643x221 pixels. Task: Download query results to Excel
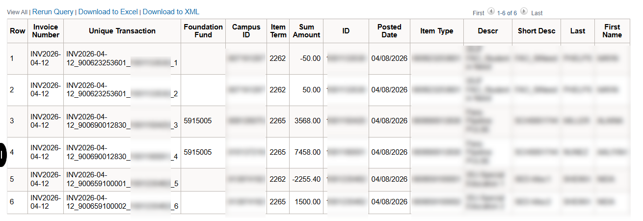108,12
